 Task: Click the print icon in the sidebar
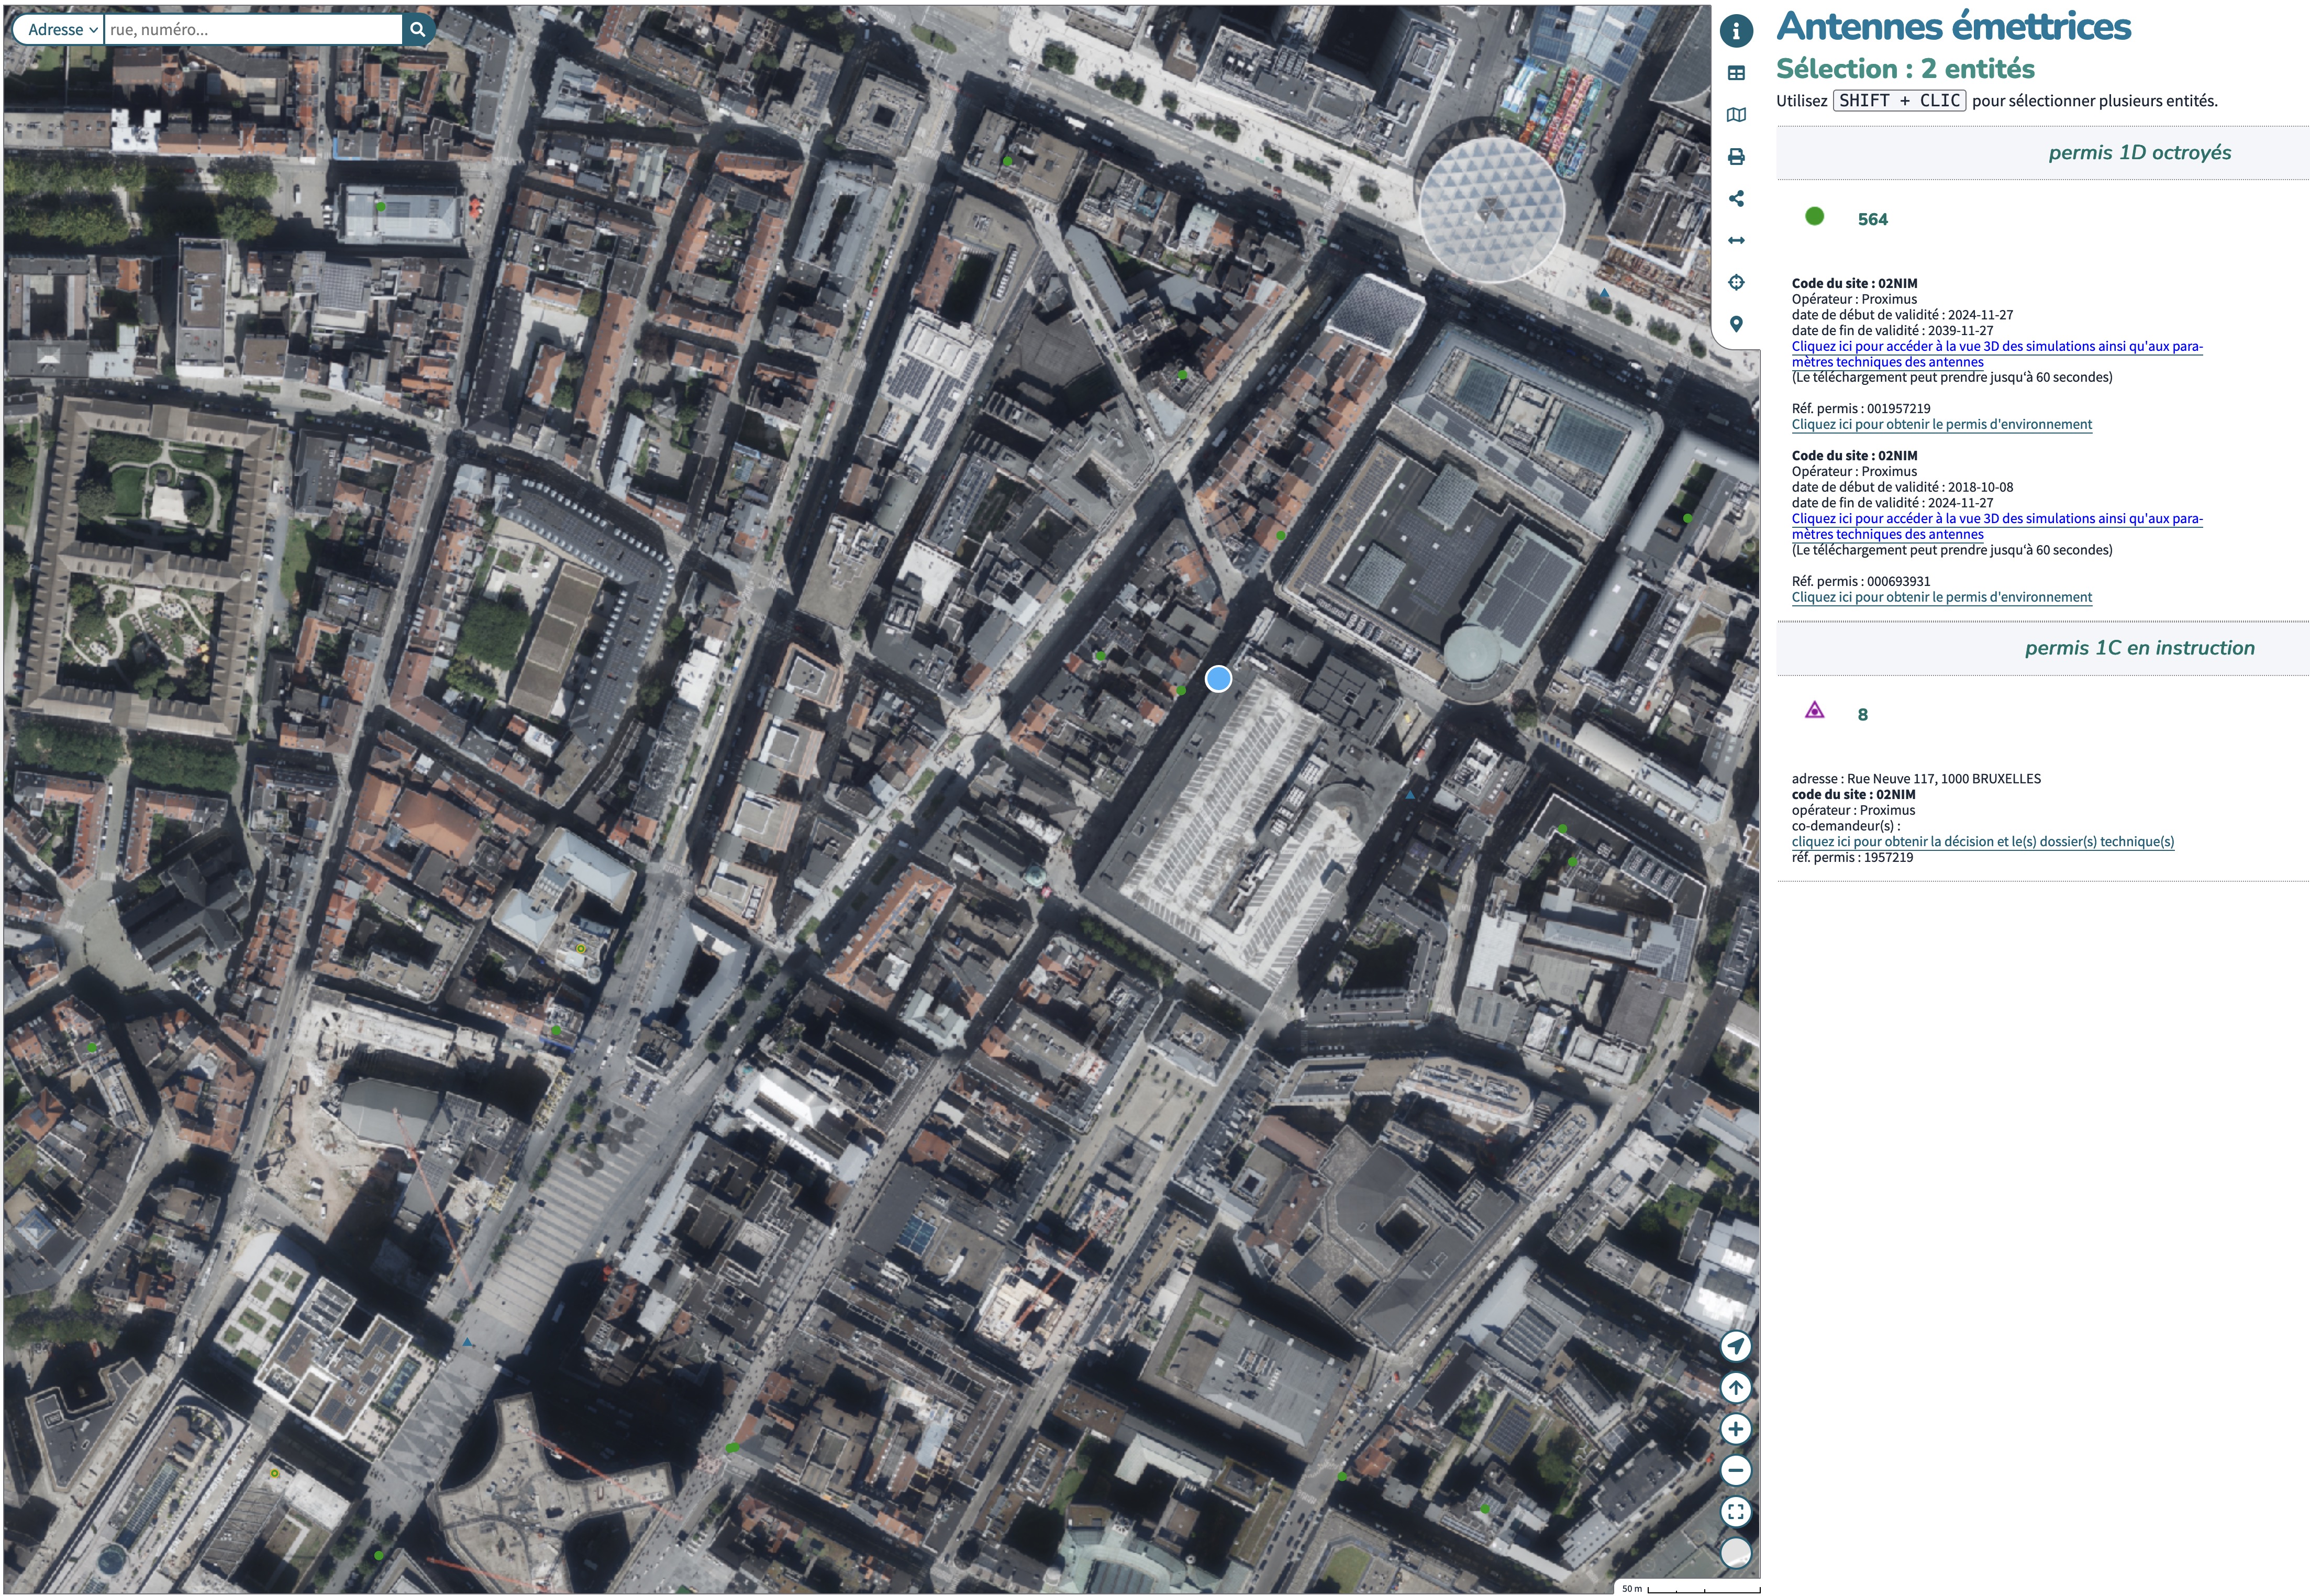pos(1736,157)
